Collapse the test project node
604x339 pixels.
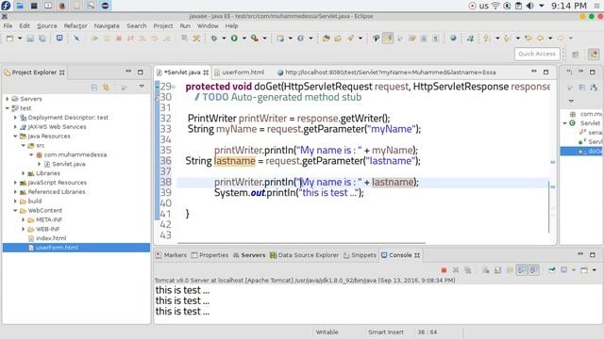pyautogui.click(x=8, y=108)
